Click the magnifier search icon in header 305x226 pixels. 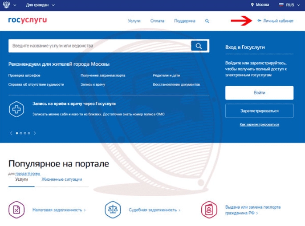[x=207, y=21]
